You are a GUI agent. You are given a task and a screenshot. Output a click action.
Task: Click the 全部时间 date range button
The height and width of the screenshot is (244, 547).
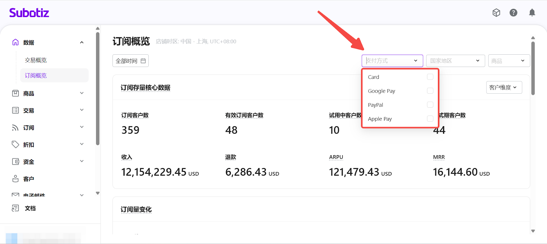[x=130, y=61]
